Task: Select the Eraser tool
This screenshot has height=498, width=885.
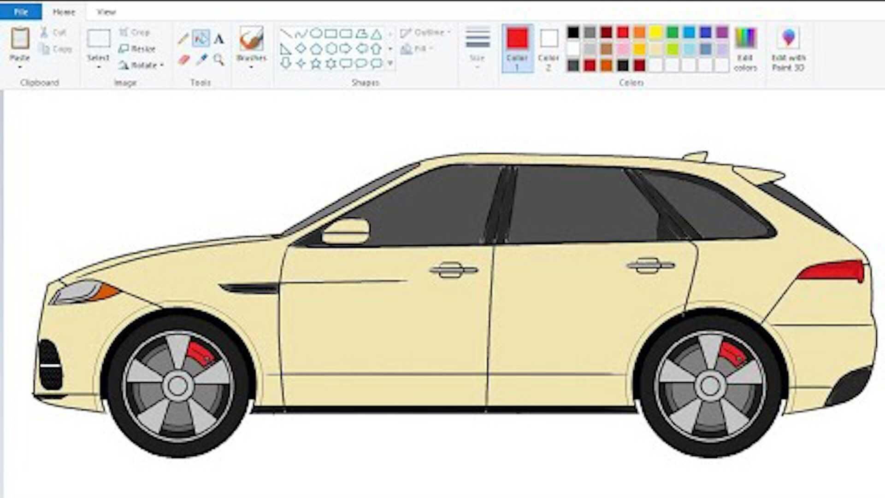Action: (185, 59)
